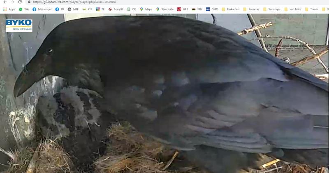Open the MFF bookmark
Viewport: 329px width, 173px height.
73,9
